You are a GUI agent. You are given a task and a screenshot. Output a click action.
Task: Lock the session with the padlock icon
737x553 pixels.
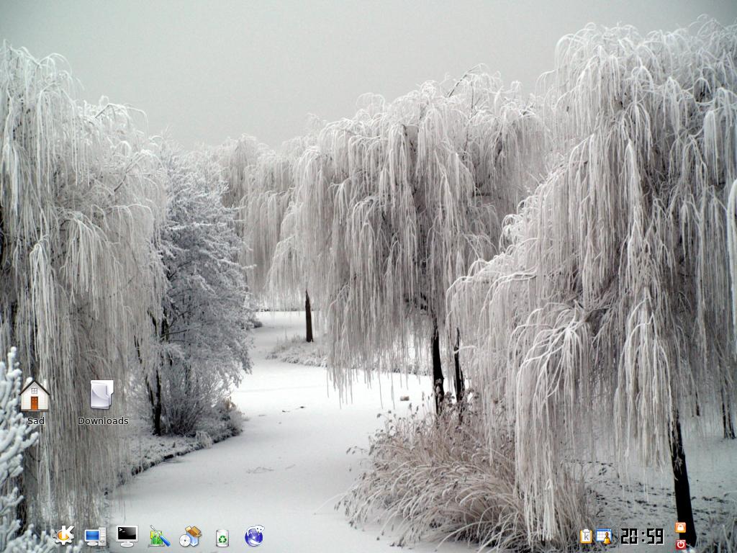pos(680,527)
